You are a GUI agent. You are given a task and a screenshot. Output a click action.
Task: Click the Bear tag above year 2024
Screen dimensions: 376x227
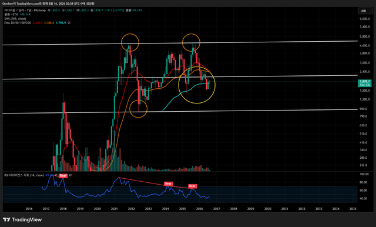tap(168, 183)
